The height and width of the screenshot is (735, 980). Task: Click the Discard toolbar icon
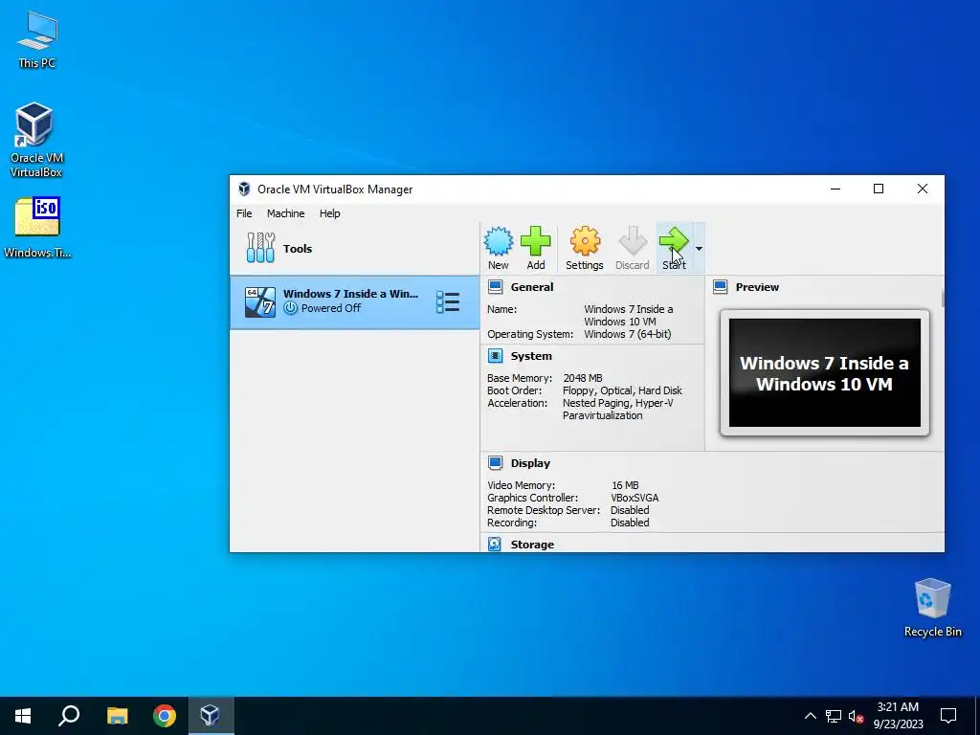click(632, 248)
